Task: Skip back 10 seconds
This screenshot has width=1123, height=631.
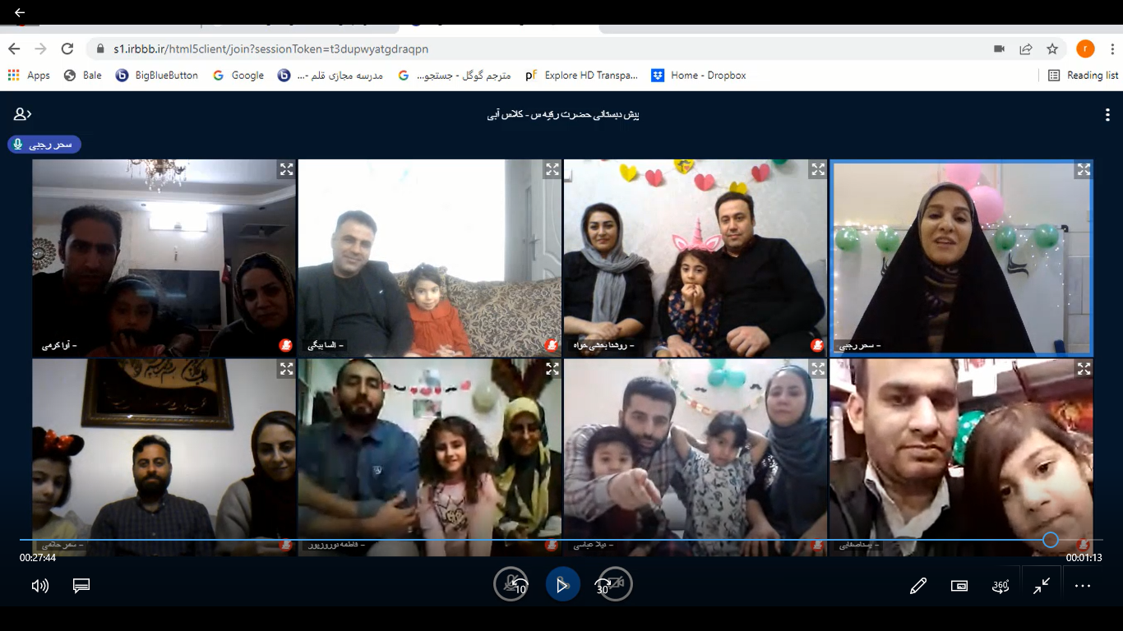Action: click(x=511, y=585)
